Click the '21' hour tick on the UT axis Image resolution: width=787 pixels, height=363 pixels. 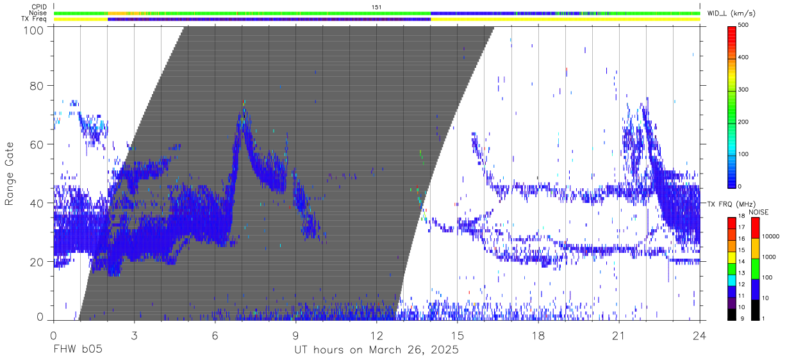[x=619, y=336]
